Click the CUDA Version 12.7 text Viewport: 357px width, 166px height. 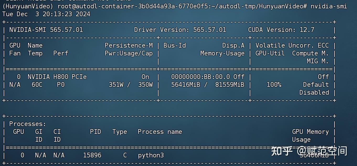[x=281, y=30]
